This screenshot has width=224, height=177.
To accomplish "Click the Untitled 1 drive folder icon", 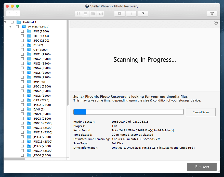I will pos(19,22).
